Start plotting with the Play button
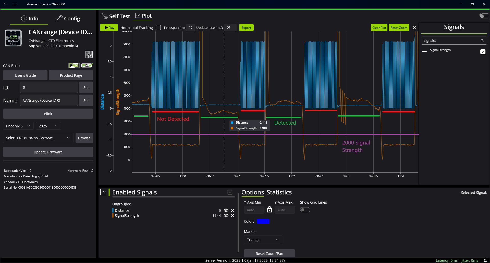This screenshot has width=490, height=263. click(x=109, y=28)
